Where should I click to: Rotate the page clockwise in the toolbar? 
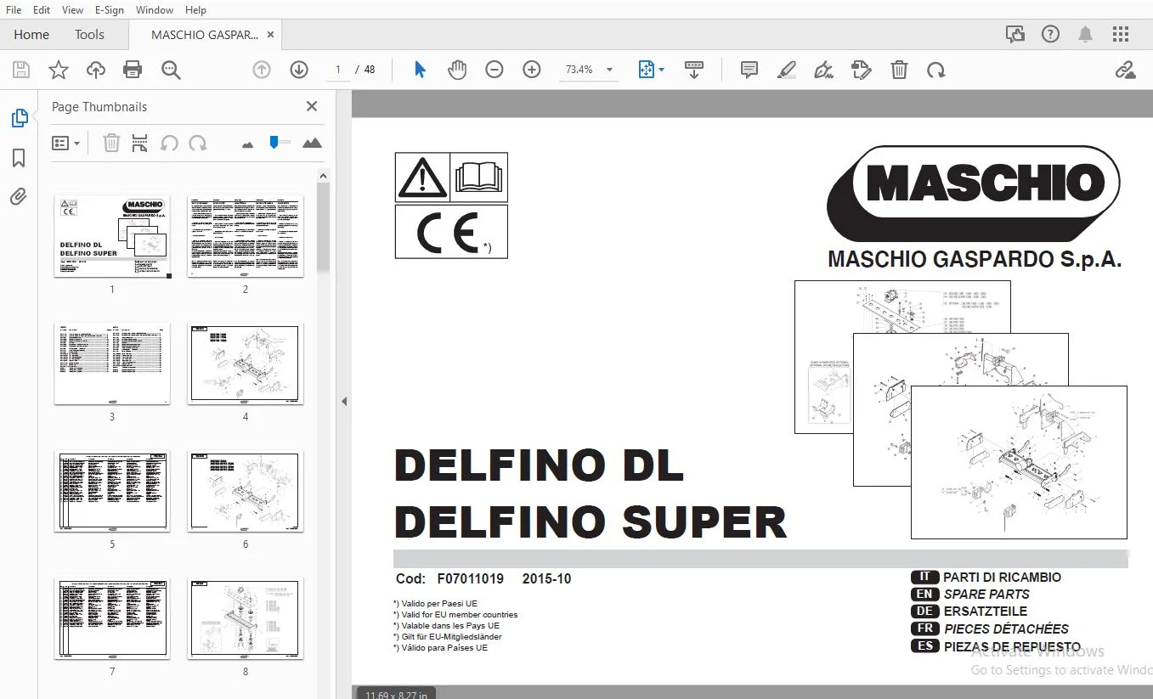(936, 70)
